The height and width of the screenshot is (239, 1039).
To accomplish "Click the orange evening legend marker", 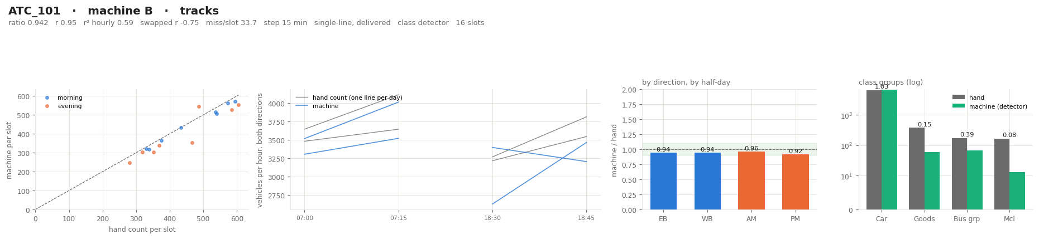I will (47, 106).
